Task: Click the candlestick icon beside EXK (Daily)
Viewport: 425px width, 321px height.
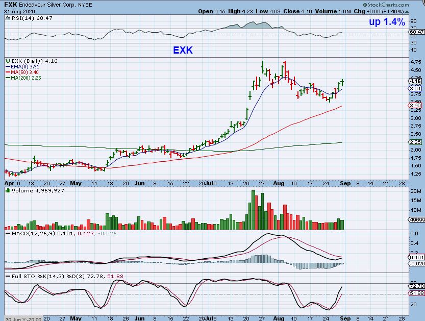Action: click(x=8, y=61)
